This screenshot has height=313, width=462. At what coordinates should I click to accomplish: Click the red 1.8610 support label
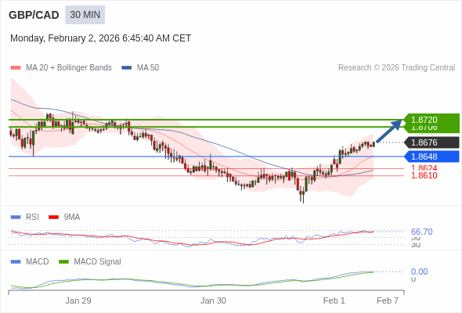424,175
